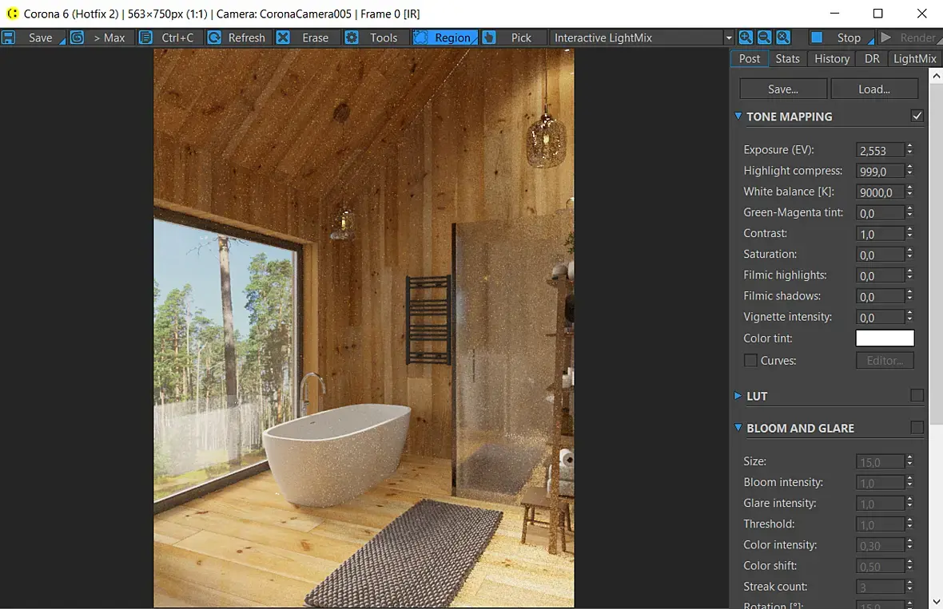This screenshot has width=943, height=609.
Task: Click the Erase icon in toolbar
Action: [x=283, y=38]
